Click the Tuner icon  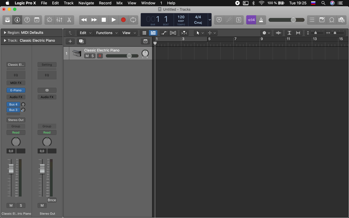pyautogui.click(x=229, y=20)
